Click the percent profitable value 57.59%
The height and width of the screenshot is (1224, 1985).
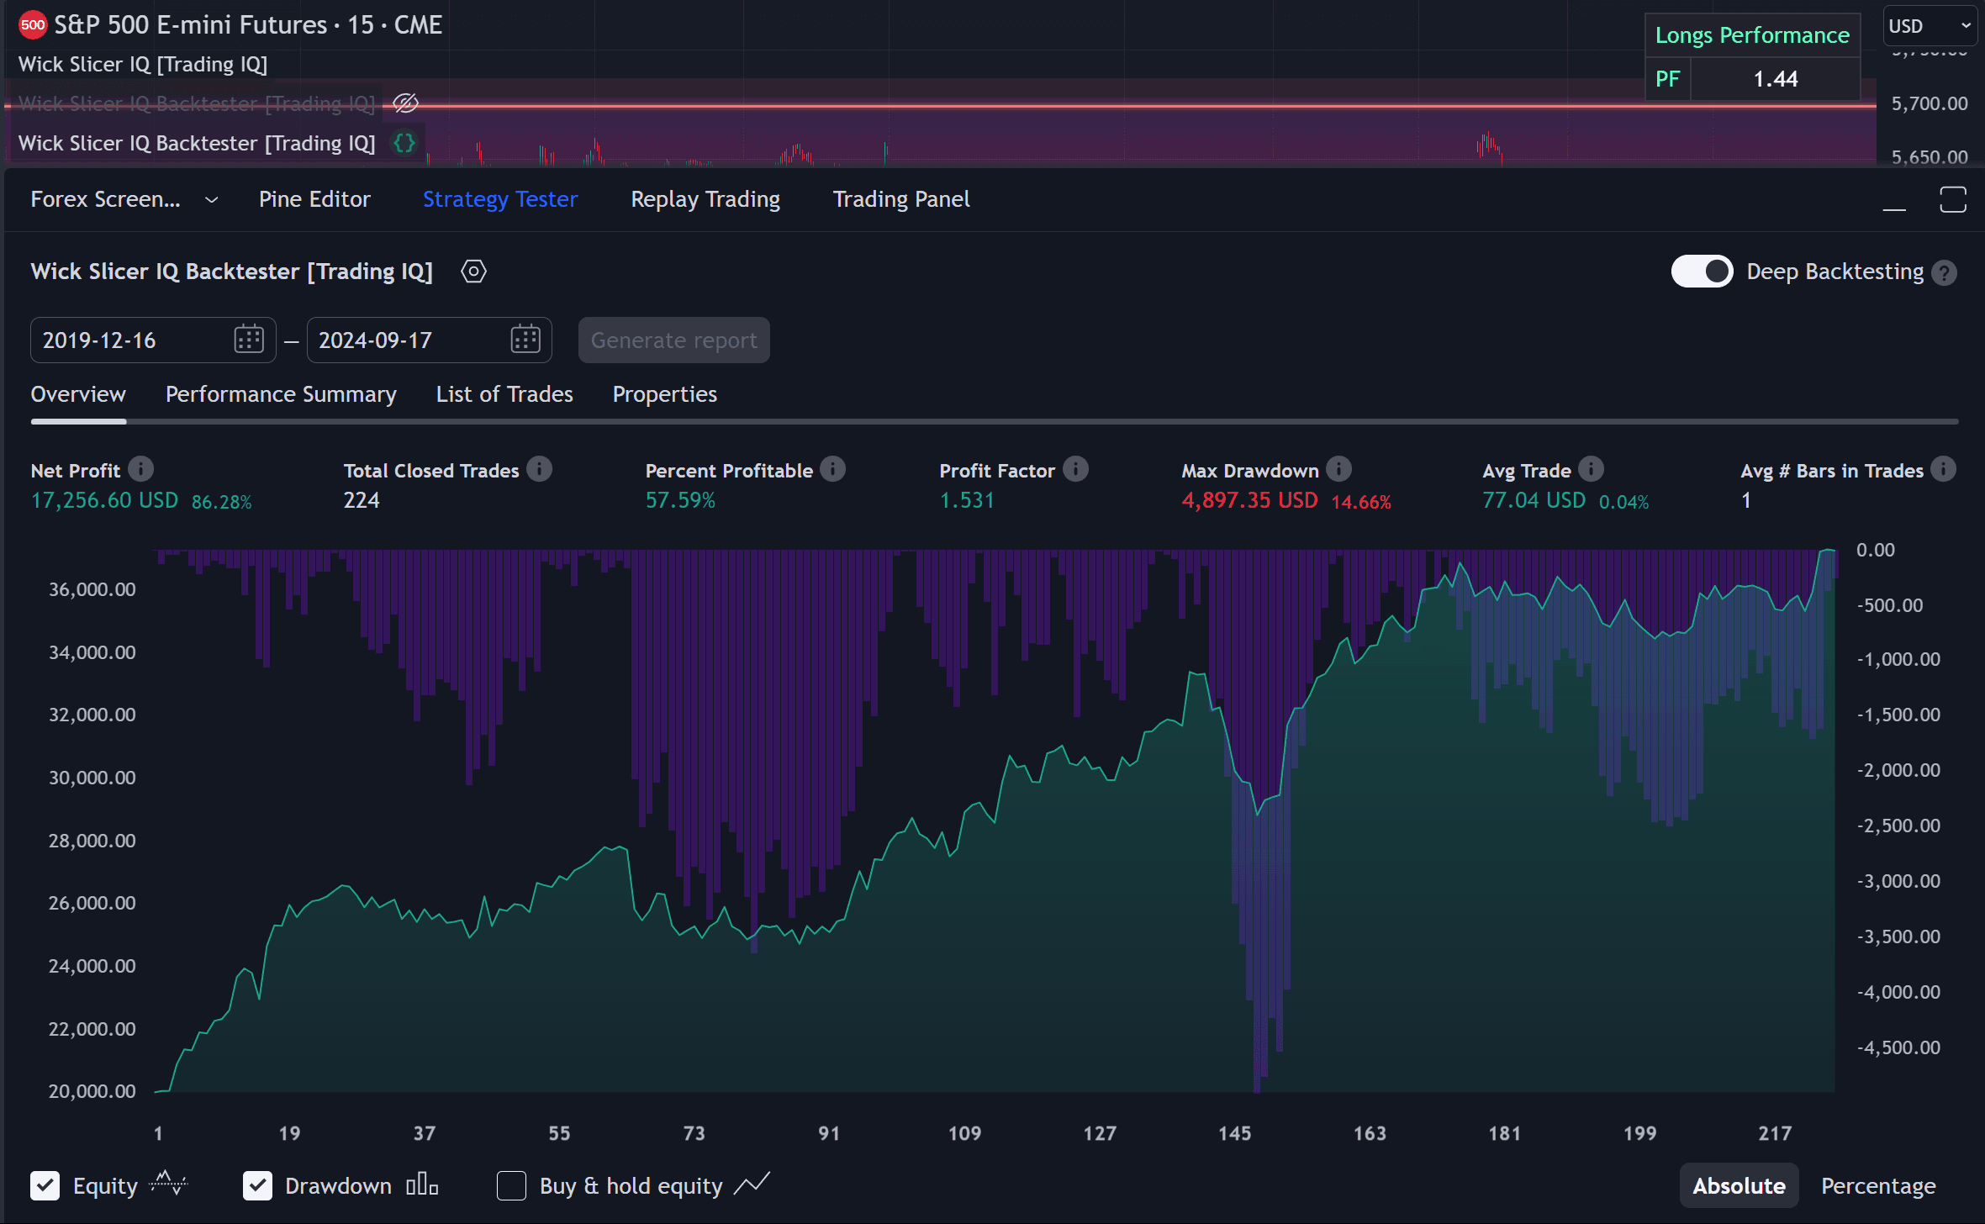tap(680, 500)
